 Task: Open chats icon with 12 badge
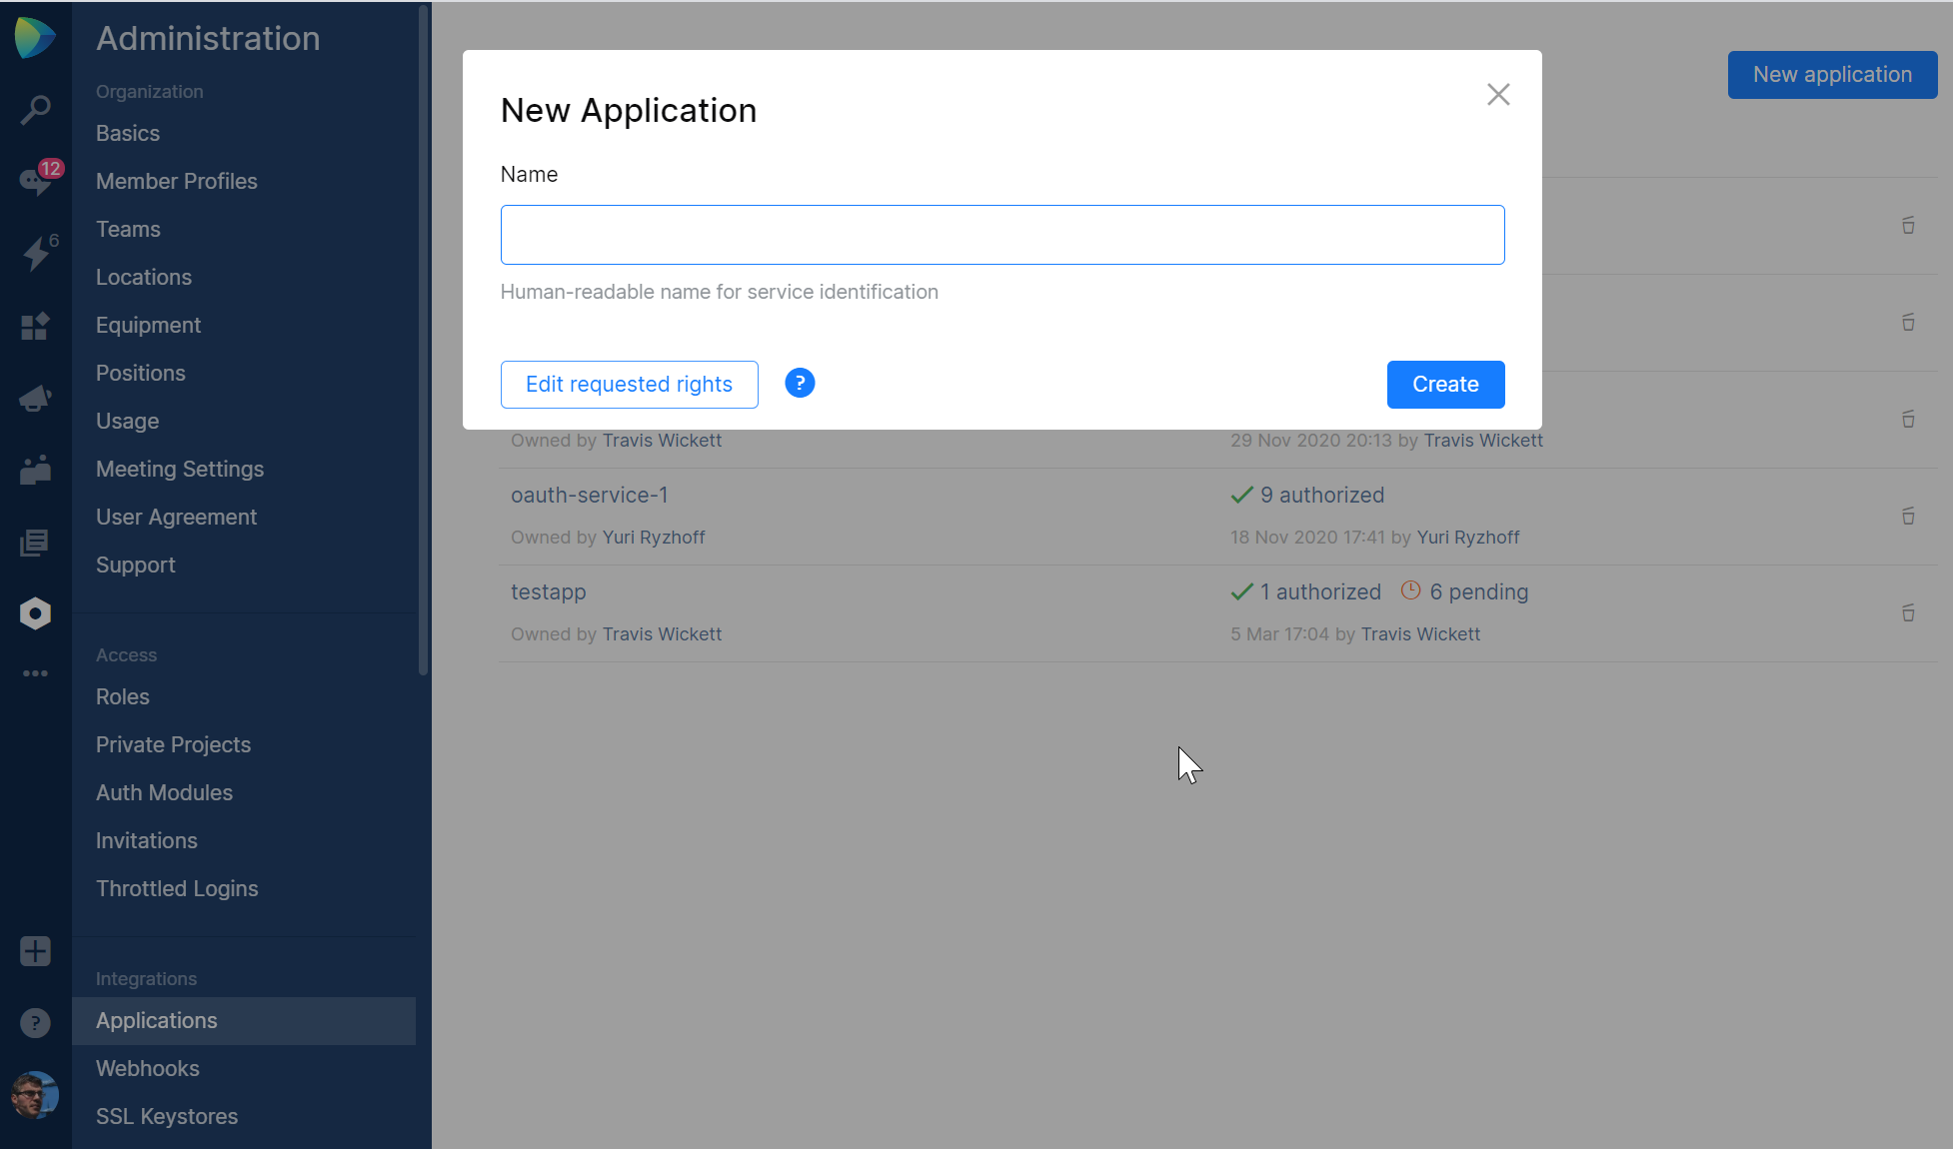(35, 181)
